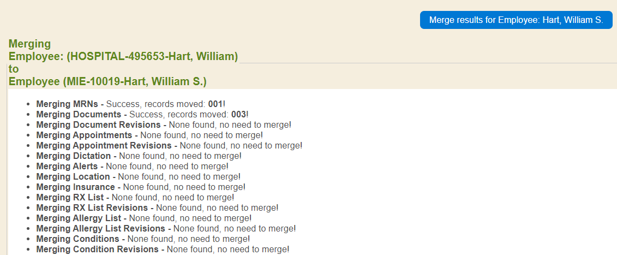Select the Merging Documents result line
The height and width of the screenshot is (255, 617).
(x=142, y=114)
